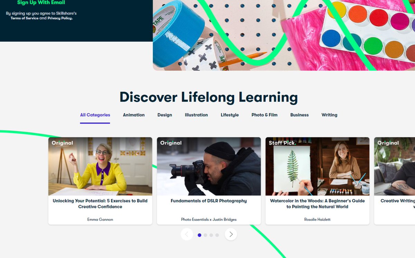
Task: Click the next carousel arrow button
Action: tap(231, 235)
